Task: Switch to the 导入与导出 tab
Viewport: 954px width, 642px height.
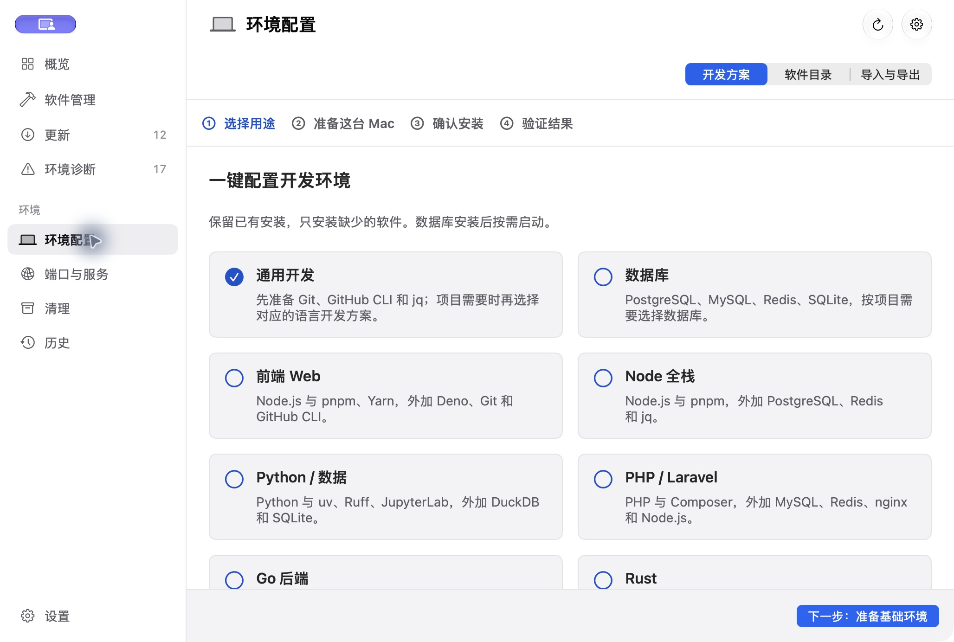Action: coord(890,74)
